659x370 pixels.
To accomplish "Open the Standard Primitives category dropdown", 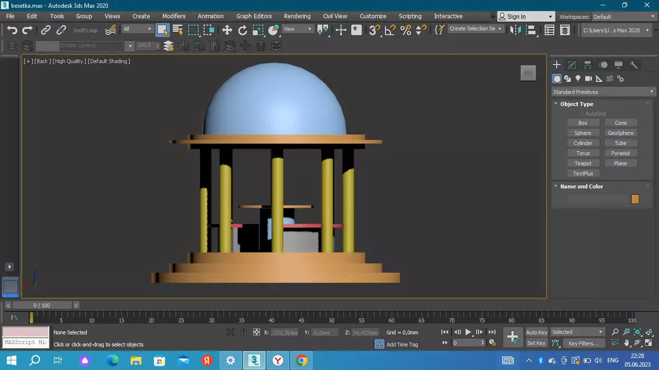I will [x=603, y=92].
